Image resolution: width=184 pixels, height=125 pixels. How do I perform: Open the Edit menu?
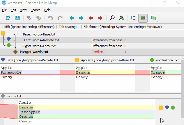tap(13, 10)
